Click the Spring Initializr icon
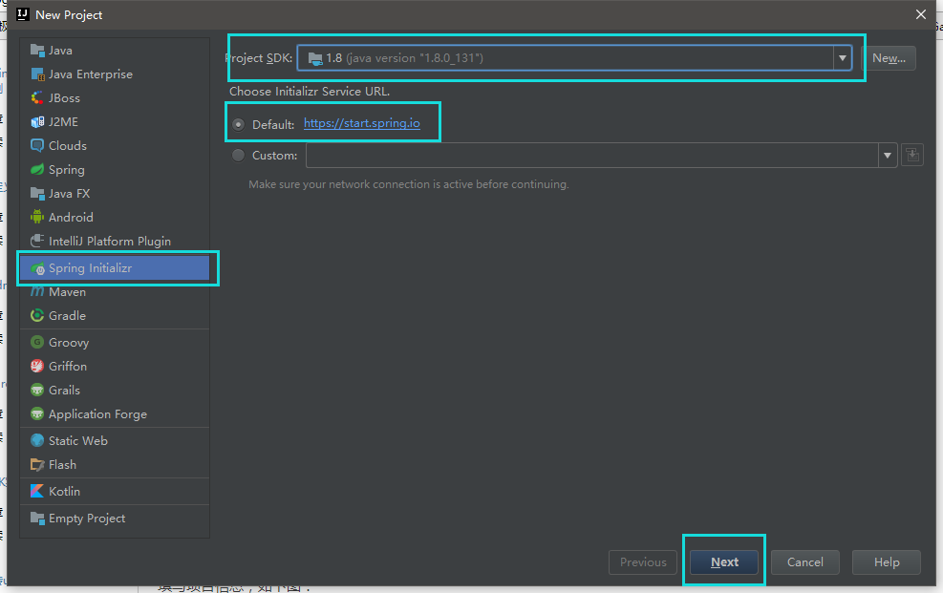The height and width of the screenshot is (593, 943). coord(37,268)
